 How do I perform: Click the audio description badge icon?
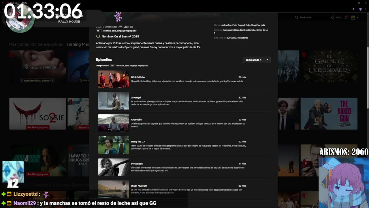pos(126,27)
